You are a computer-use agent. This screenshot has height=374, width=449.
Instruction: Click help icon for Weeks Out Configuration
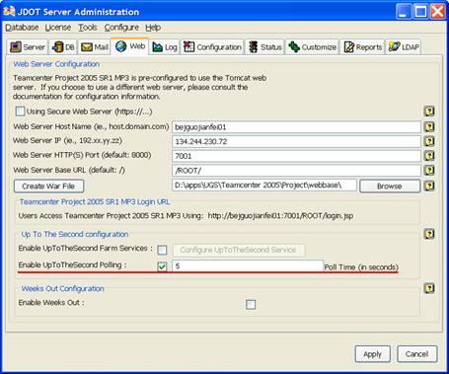[429, 288]
